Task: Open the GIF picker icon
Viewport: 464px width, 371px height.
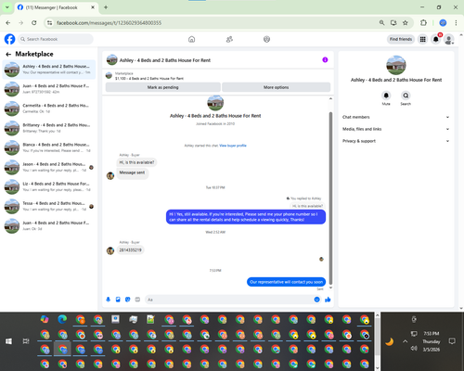Action: 137,300
